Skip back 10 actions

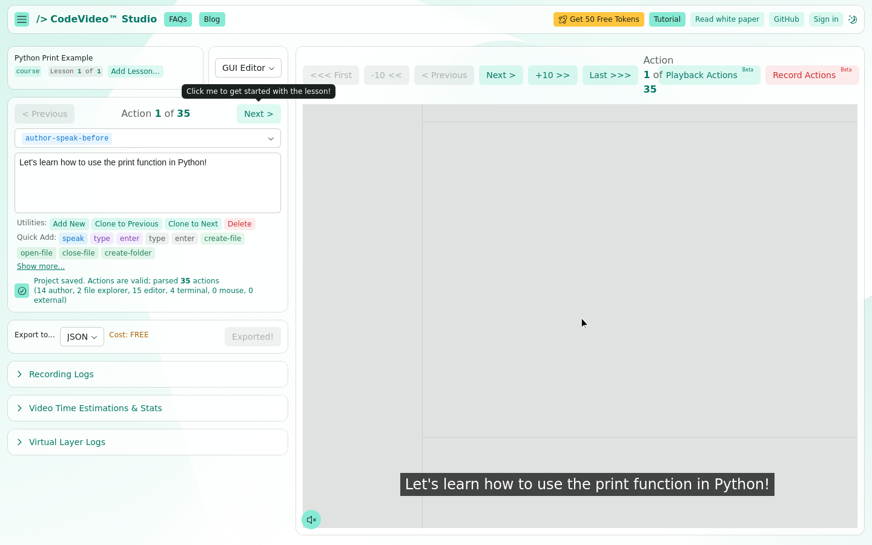(x=386, y=75)
